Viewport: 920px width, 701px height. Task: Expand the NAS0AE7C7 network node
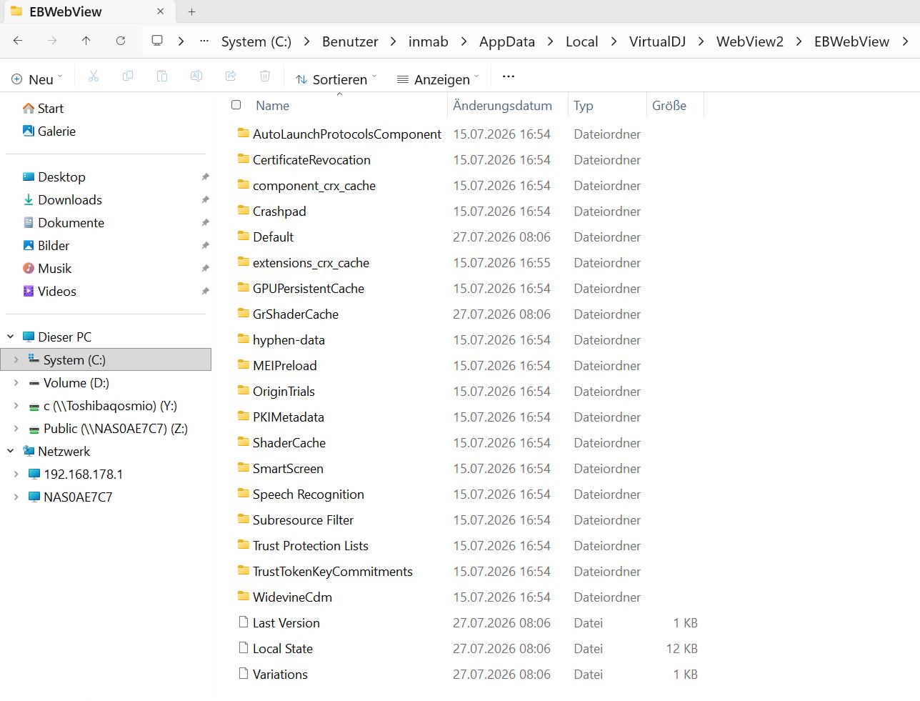[16, 497]
